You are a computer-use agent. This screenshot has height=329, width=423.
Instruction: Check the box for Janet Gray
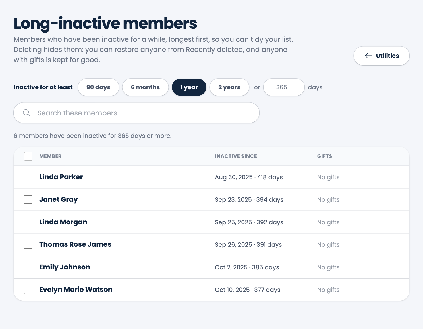coord(28,199)
